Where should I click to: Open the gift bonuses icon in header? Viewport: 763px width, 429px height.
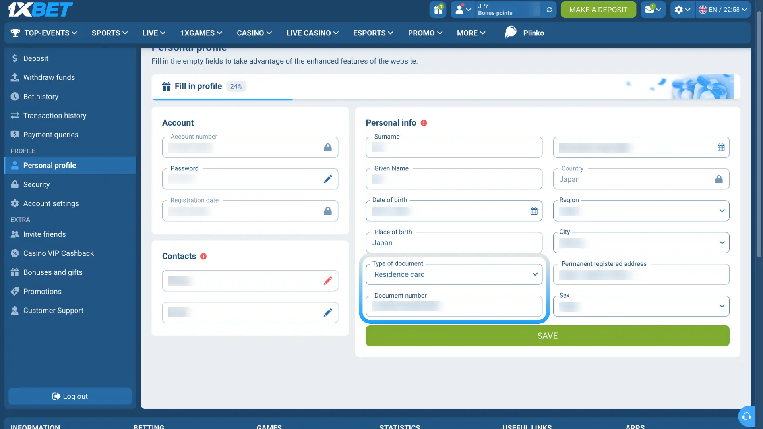point(438,10)
